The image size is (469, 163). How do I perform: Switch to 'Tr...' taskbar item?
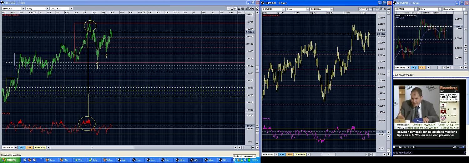138,160
